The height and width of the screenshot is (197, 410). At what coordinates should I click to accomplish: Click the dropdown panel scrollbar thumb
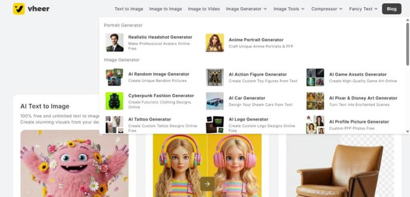tap(407, 44)
